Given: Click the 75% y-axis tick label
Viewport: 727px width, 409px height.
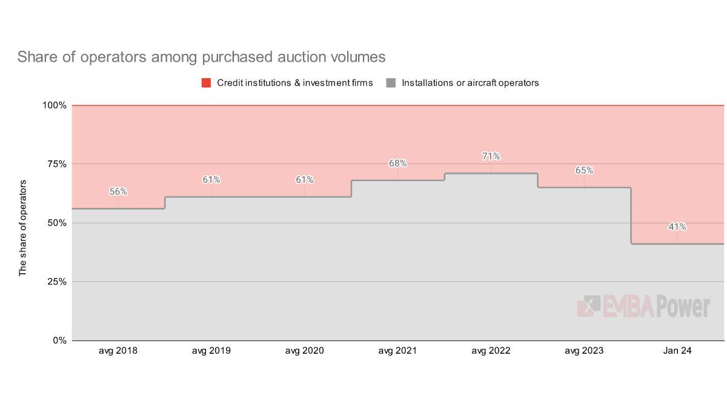Looking at the screenshot, I should 56,164.
